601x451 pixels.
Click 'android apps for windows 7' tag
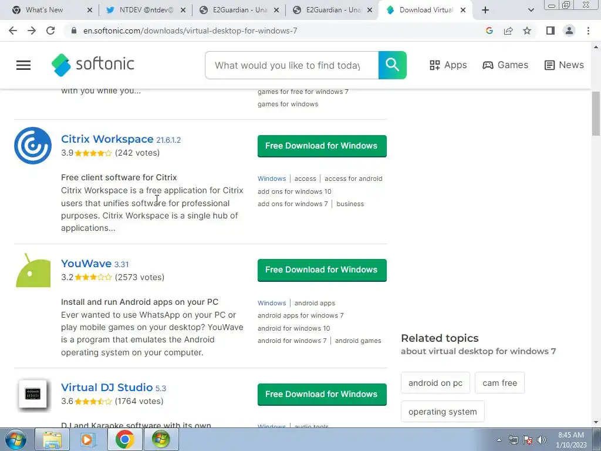pos(300,315)
